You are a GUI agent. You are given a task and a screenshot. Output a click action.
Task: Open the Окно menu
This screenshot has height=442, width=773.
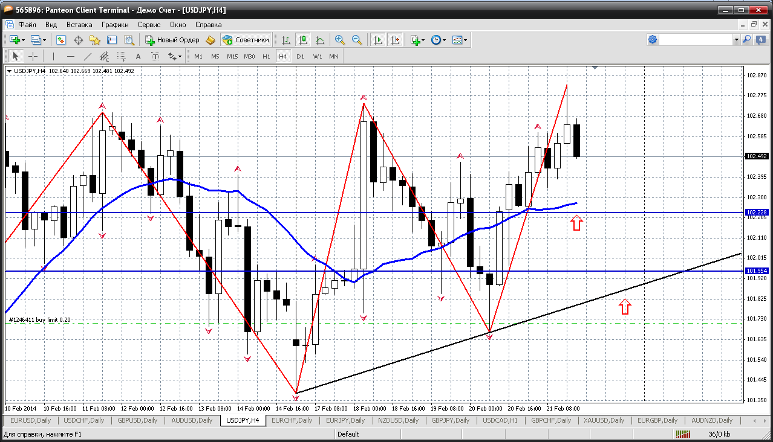point(178,25)
